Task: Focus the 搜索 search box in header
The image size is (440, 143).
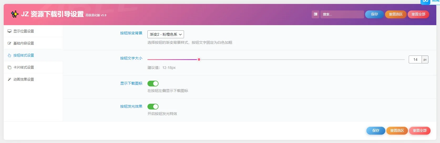Action: pos(342,14)
